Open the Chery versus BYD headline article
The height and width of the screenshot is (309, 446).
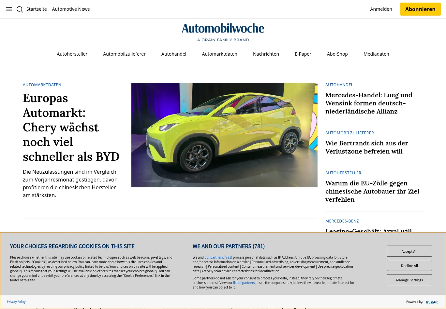pyautogui.click(x=71, y=127)
